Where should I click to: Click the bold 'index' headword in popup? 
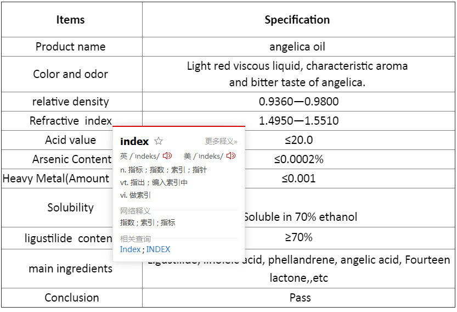(x=134, y=142)
